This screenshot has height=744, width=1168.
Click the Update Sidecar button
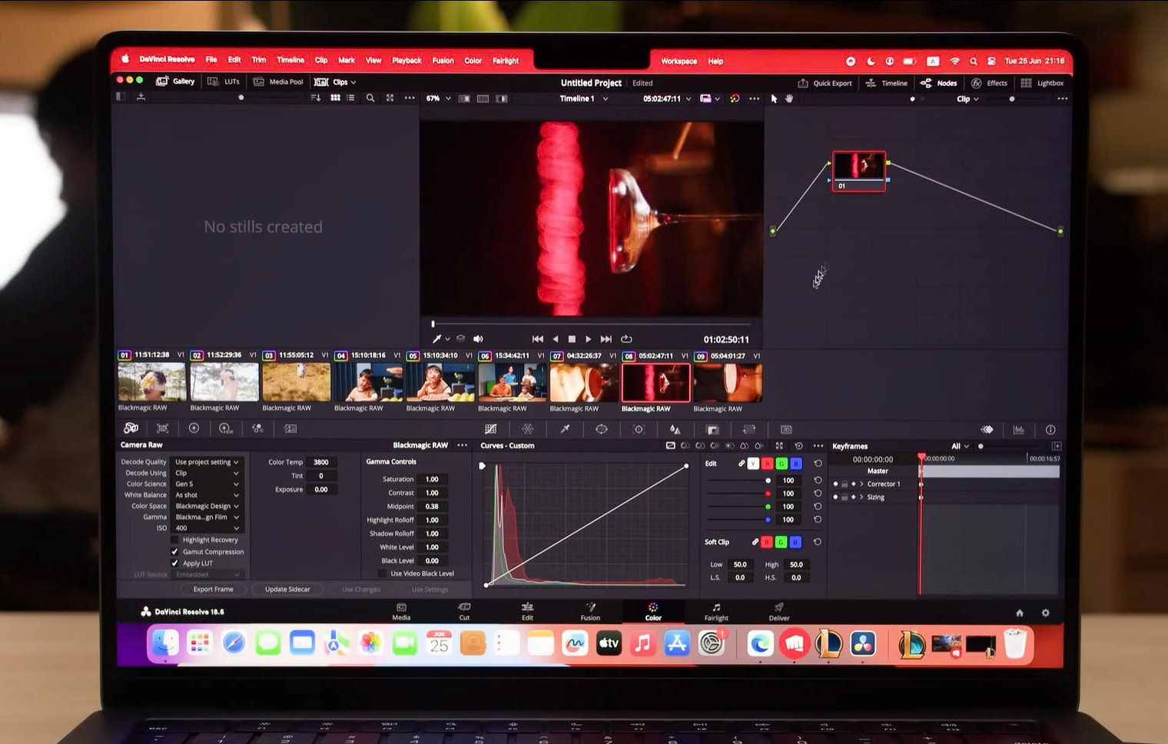pyautogui.click(x=287, y=589)
